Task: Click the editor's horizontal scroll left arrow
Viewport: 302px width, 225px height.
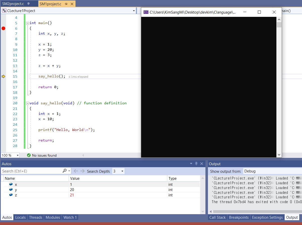Action: 83,155
